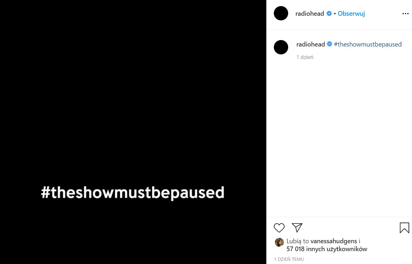412x264 pixels.
Task: Click the paper plane share icon
Action: pyautogui.click(x=297, y=228)
